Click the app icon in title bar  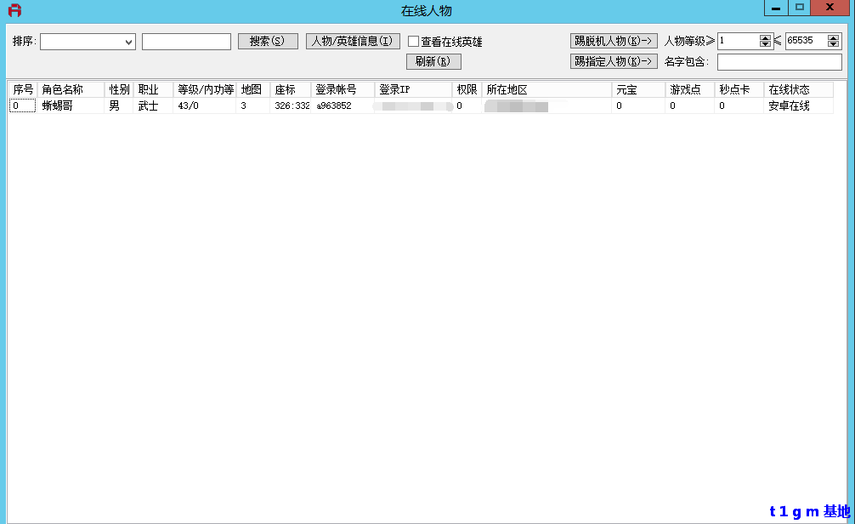pos(14,10)
